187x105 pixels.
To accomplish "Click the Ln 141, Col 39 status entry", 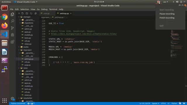I will [145, 104].
